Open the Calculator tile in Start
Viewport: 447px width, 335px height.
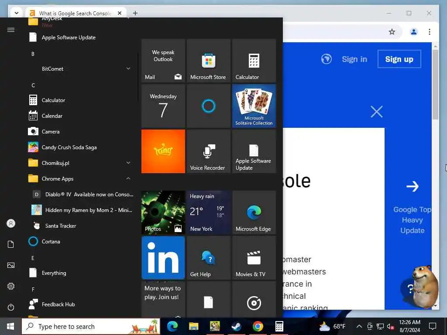pyautogui.click(x=254, y=61)
